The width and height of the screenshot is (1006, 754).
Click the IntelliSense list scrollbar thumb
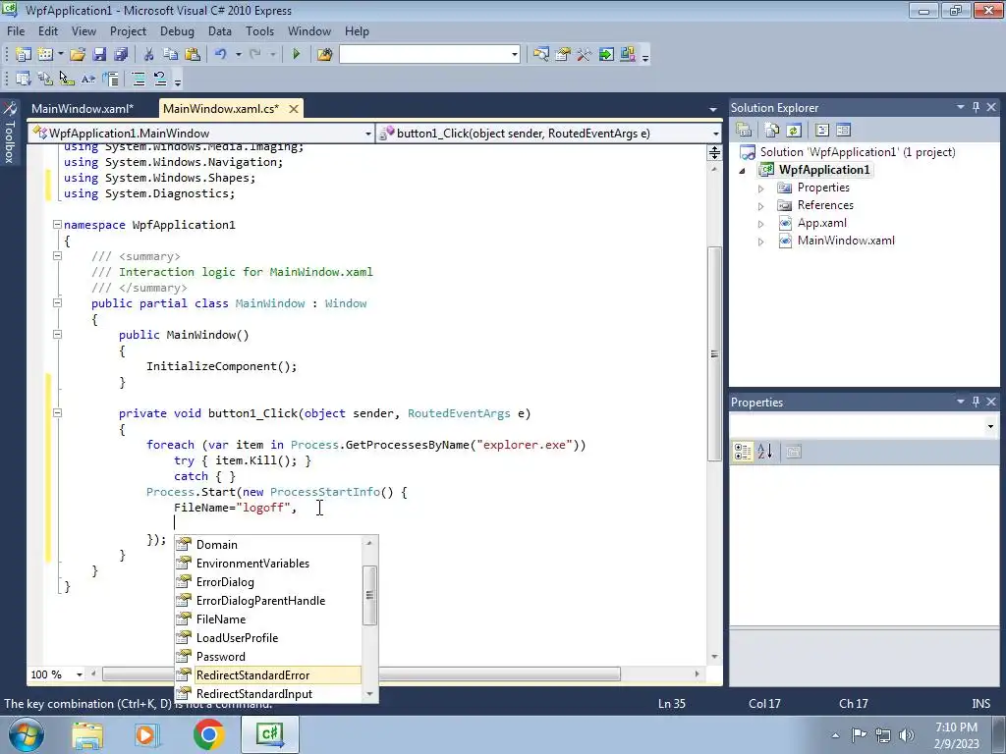[x=369, y=595]
